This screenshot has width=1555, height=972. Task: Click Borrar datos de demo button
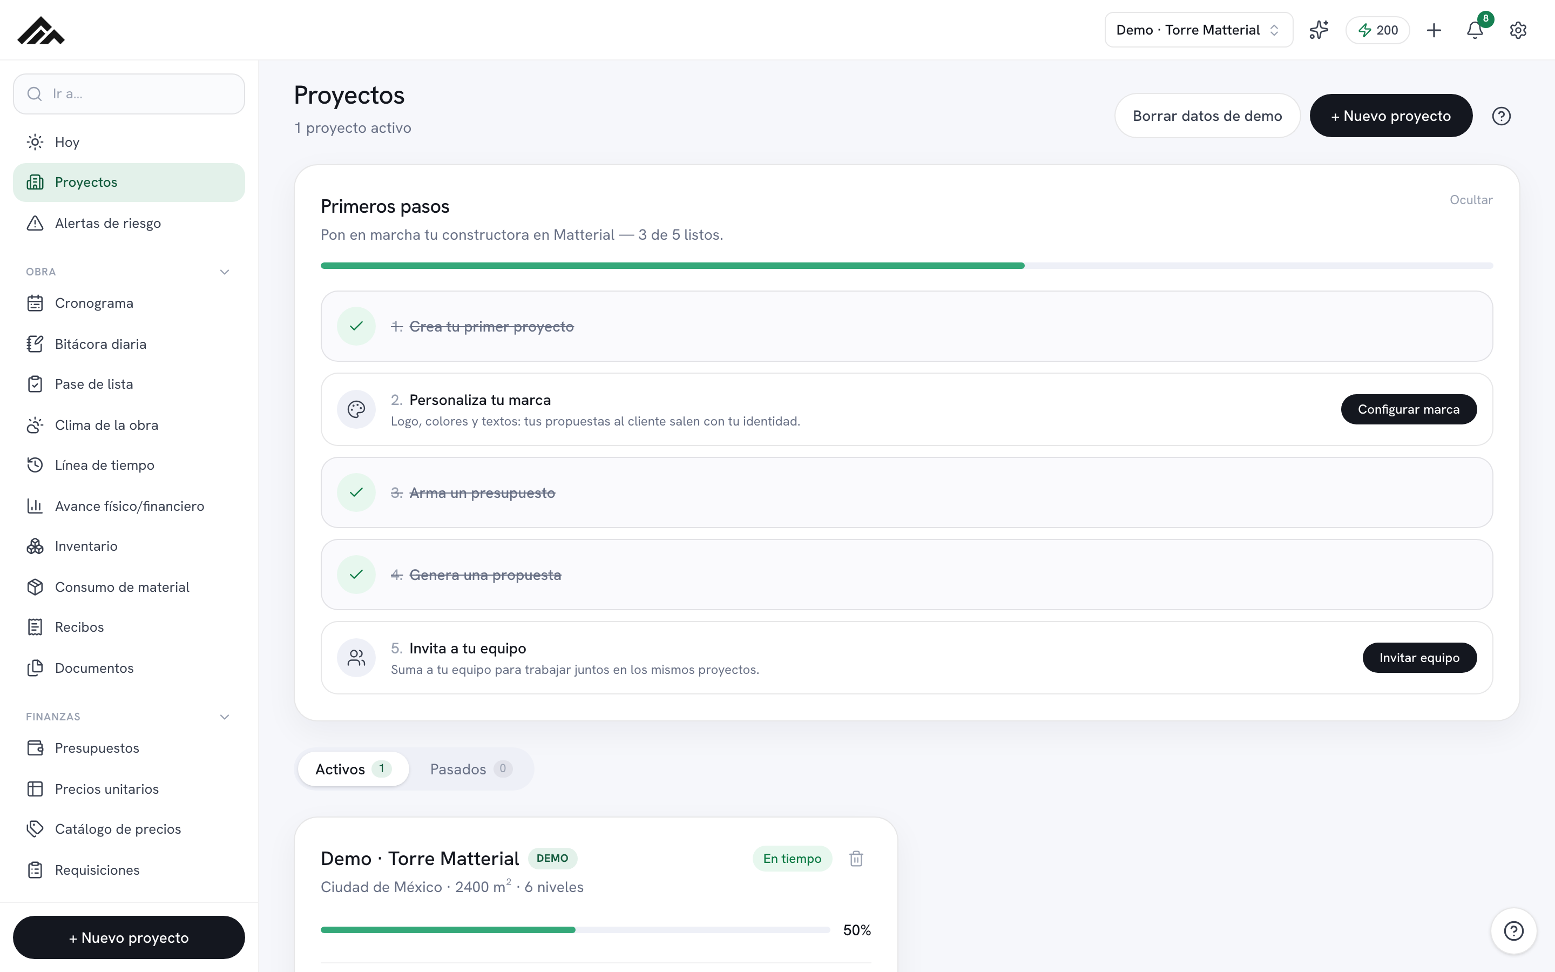pyautogui.click(x=1207, y=116)
